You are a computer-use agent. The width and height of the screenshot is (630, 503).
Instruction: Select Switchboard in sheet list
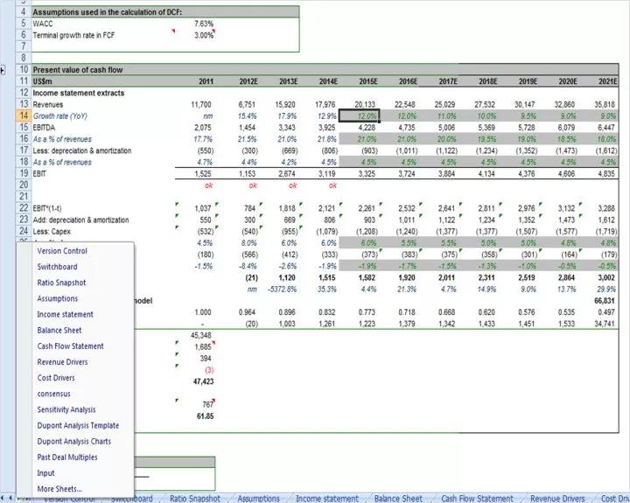click(57, 267)
